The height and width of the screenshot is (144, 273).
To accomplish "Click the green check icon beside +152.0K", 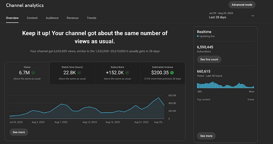I will click(x=127, y=73).
